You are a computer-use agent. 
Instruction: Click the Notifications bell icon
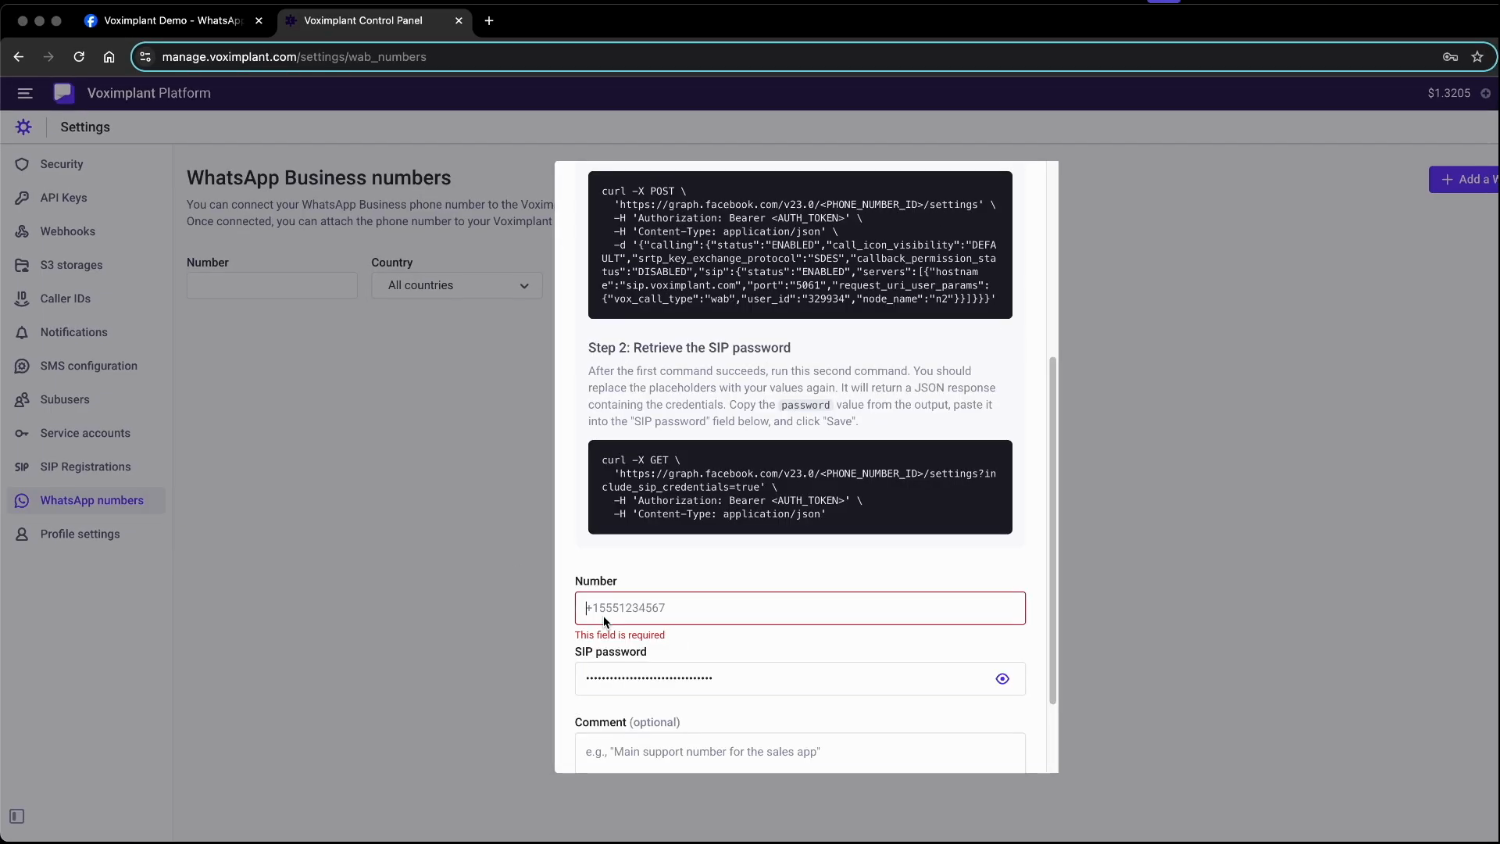pyautogui.click(x=22, y=332)
